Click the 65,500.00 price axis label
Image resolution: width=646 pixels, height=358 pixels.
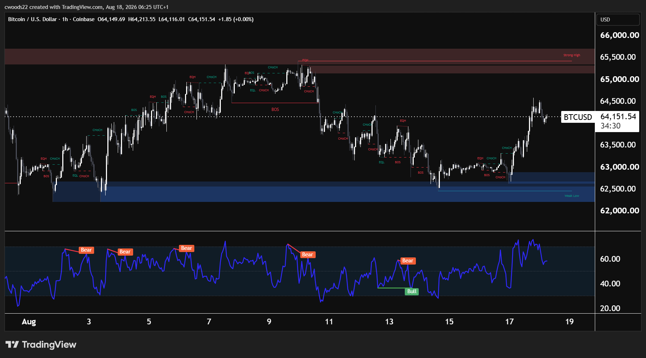[x=618, y=57]
